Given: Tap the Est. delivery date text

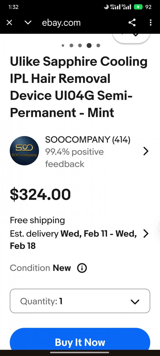Looking at the screenshot, I should (74, 239).
